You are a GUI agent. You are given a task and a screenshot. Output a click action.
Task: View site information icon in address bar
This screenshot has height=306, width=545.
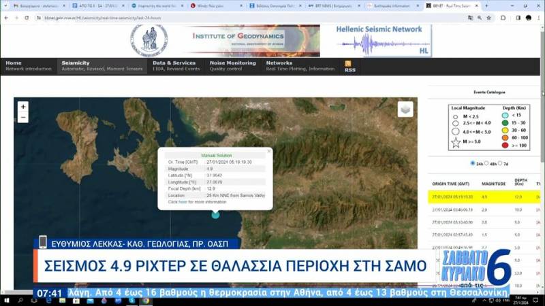(39, 18)
